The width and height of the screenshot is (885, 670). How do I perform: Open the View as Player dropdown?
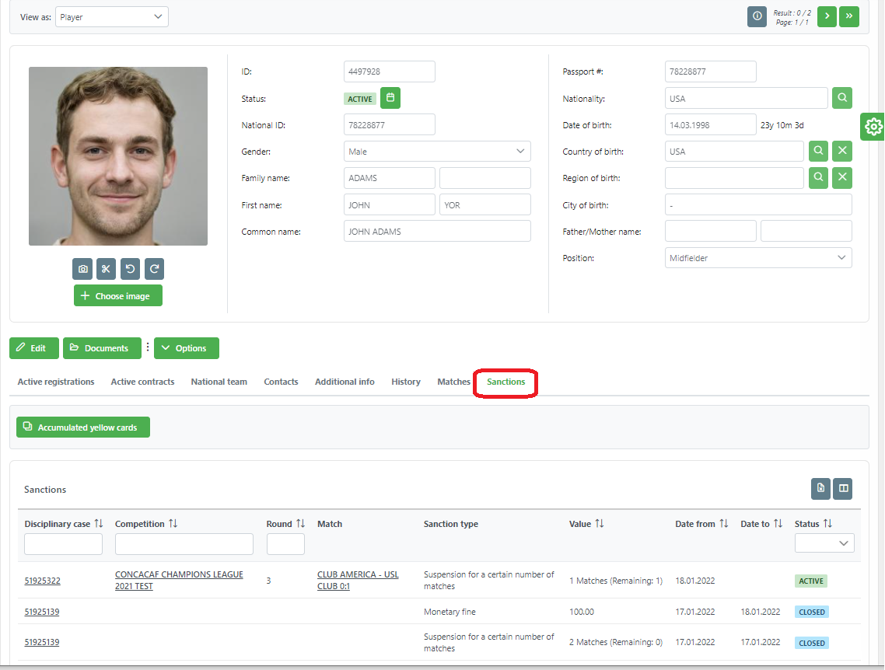click(112, 16)
